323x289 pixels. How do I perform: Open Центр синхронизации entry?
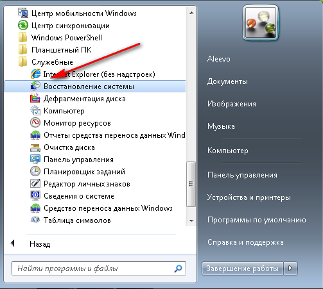click(x=71, y=26)
